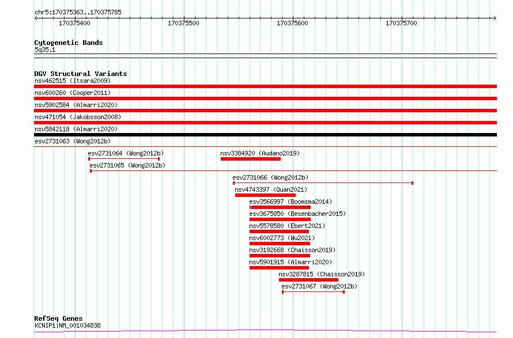Open the nsv5842118 (Almarri2020) variant label
Image resolution: width=513 pixels, height=338 pixels.
tap(76, 129)
